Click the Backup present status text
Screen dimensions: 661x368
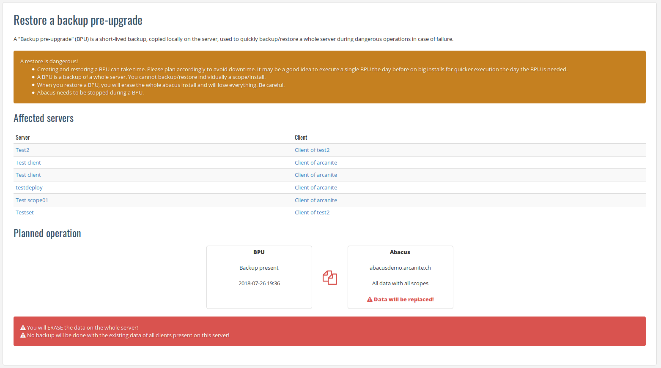[259, 268]
